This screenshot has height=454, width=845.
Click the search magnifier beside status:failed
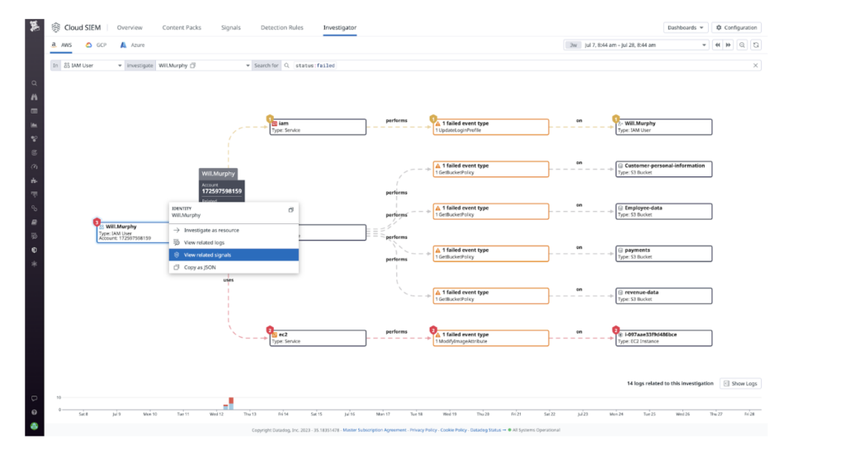click(286, 66)
